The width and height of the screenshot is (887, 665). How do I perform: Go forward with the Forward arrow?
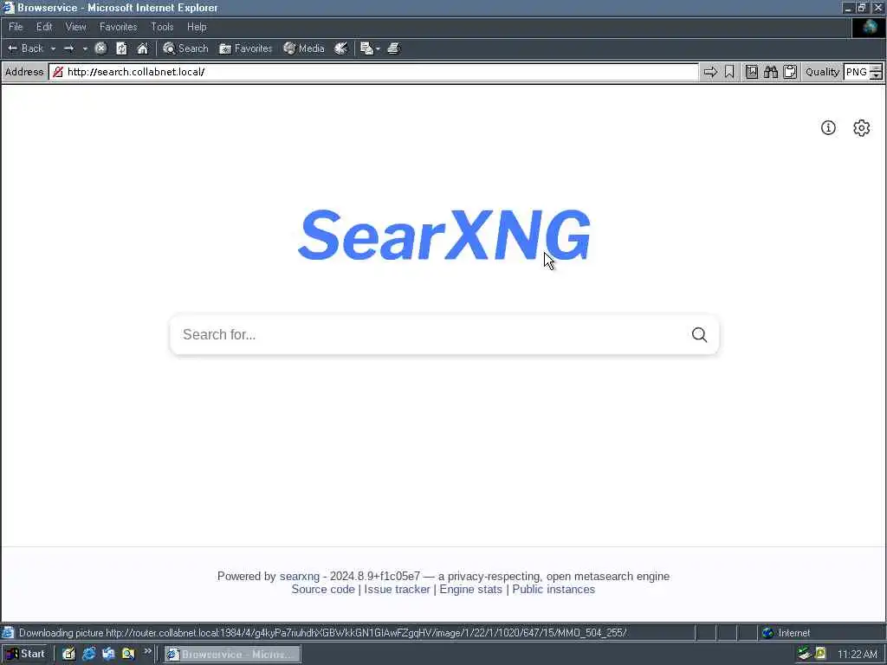69,48
